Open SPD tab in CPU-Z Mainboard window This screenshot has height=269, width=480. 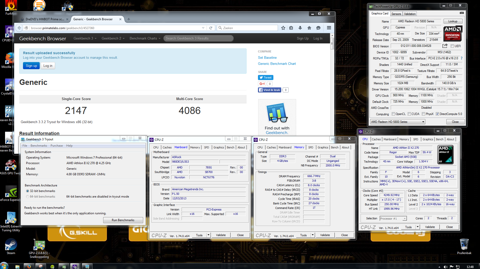pos(207,147)
